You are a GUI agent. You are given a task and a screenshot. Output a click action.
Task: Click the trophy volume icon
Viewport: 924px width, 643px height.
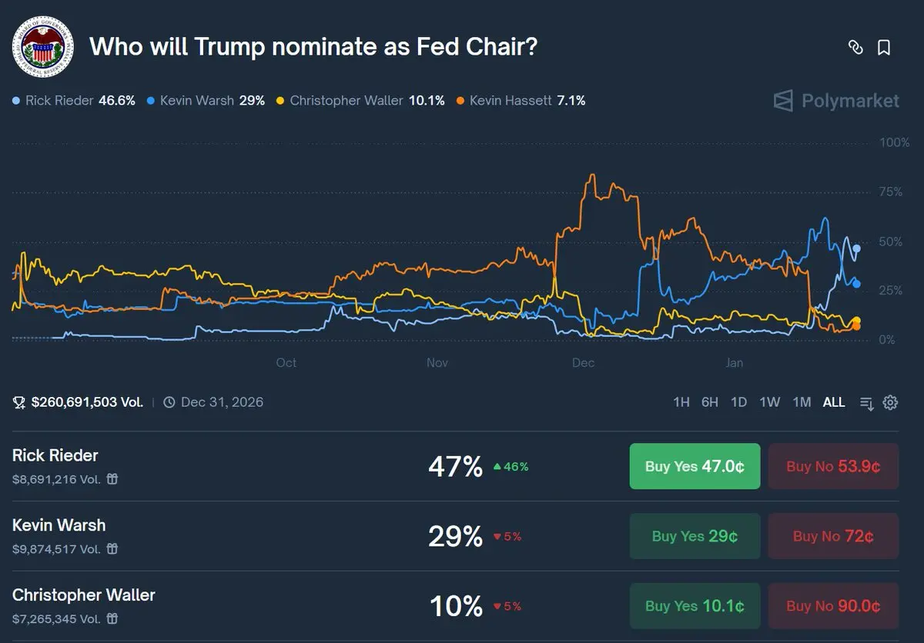(20, 402)
